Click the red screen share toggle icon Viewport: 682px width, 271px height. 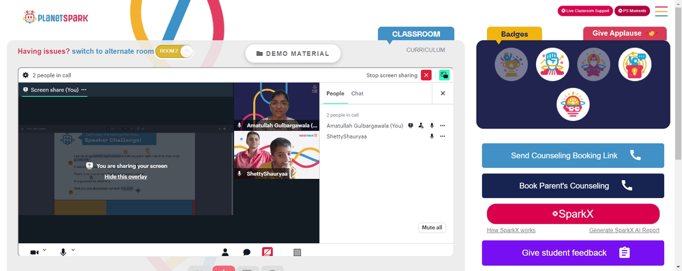tap(267, 252)
